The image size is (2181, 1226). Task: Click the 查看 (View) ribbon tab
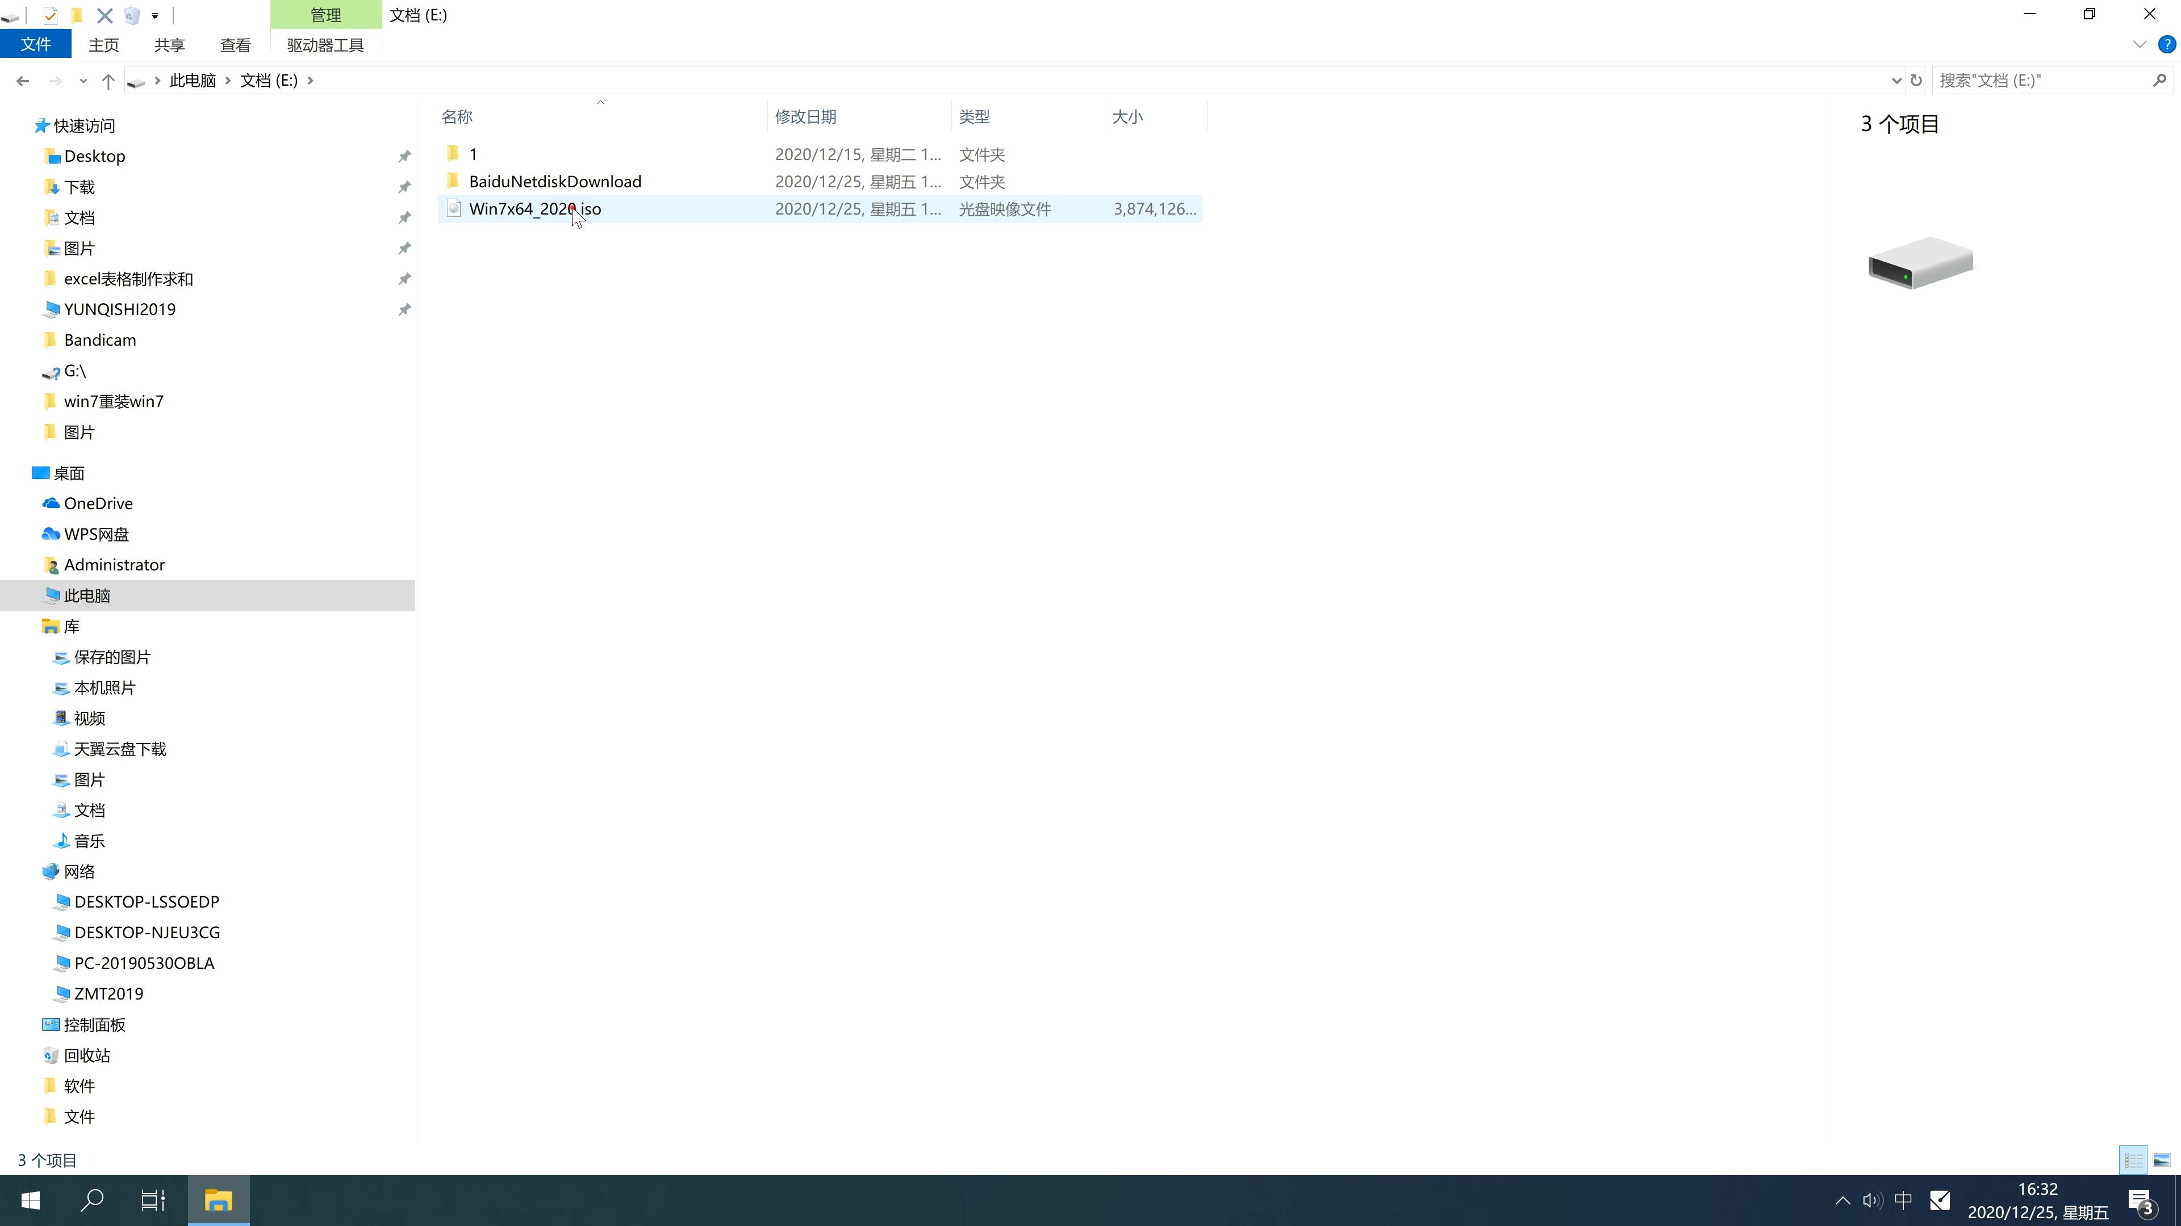click(235, 45)
